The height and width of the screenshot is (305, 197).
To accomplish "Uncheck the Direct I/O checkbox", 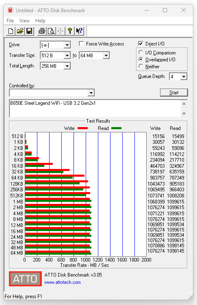I will click(x=141, y=43).
